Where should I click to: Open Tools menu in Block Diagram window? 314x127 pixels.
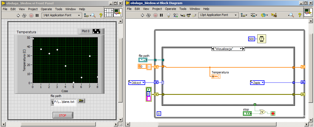(183, 9)
